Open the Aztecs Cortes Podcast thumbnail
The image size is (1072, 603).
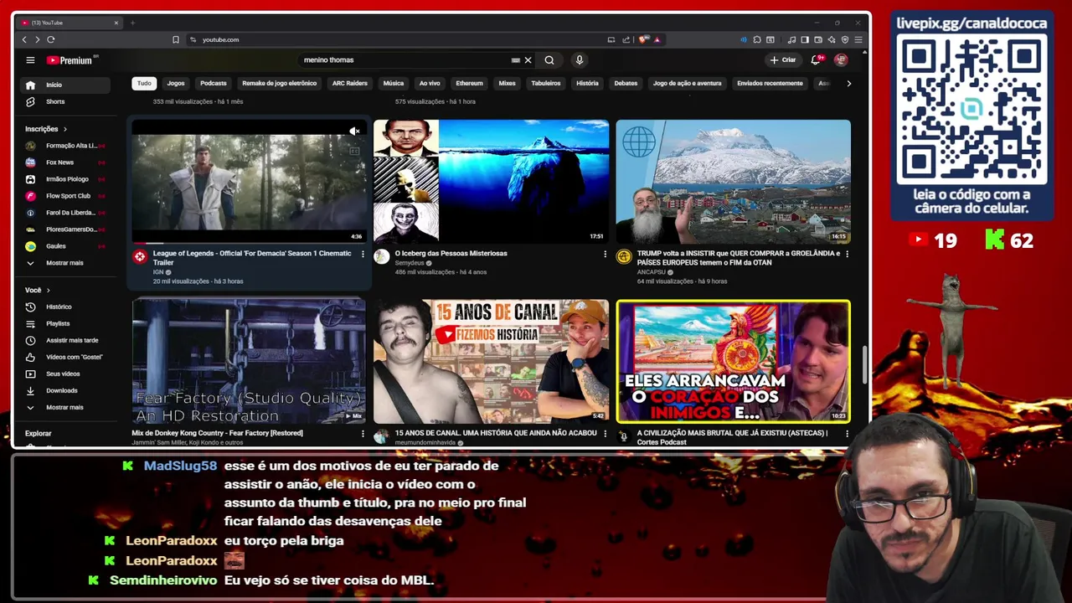point(733,361)
